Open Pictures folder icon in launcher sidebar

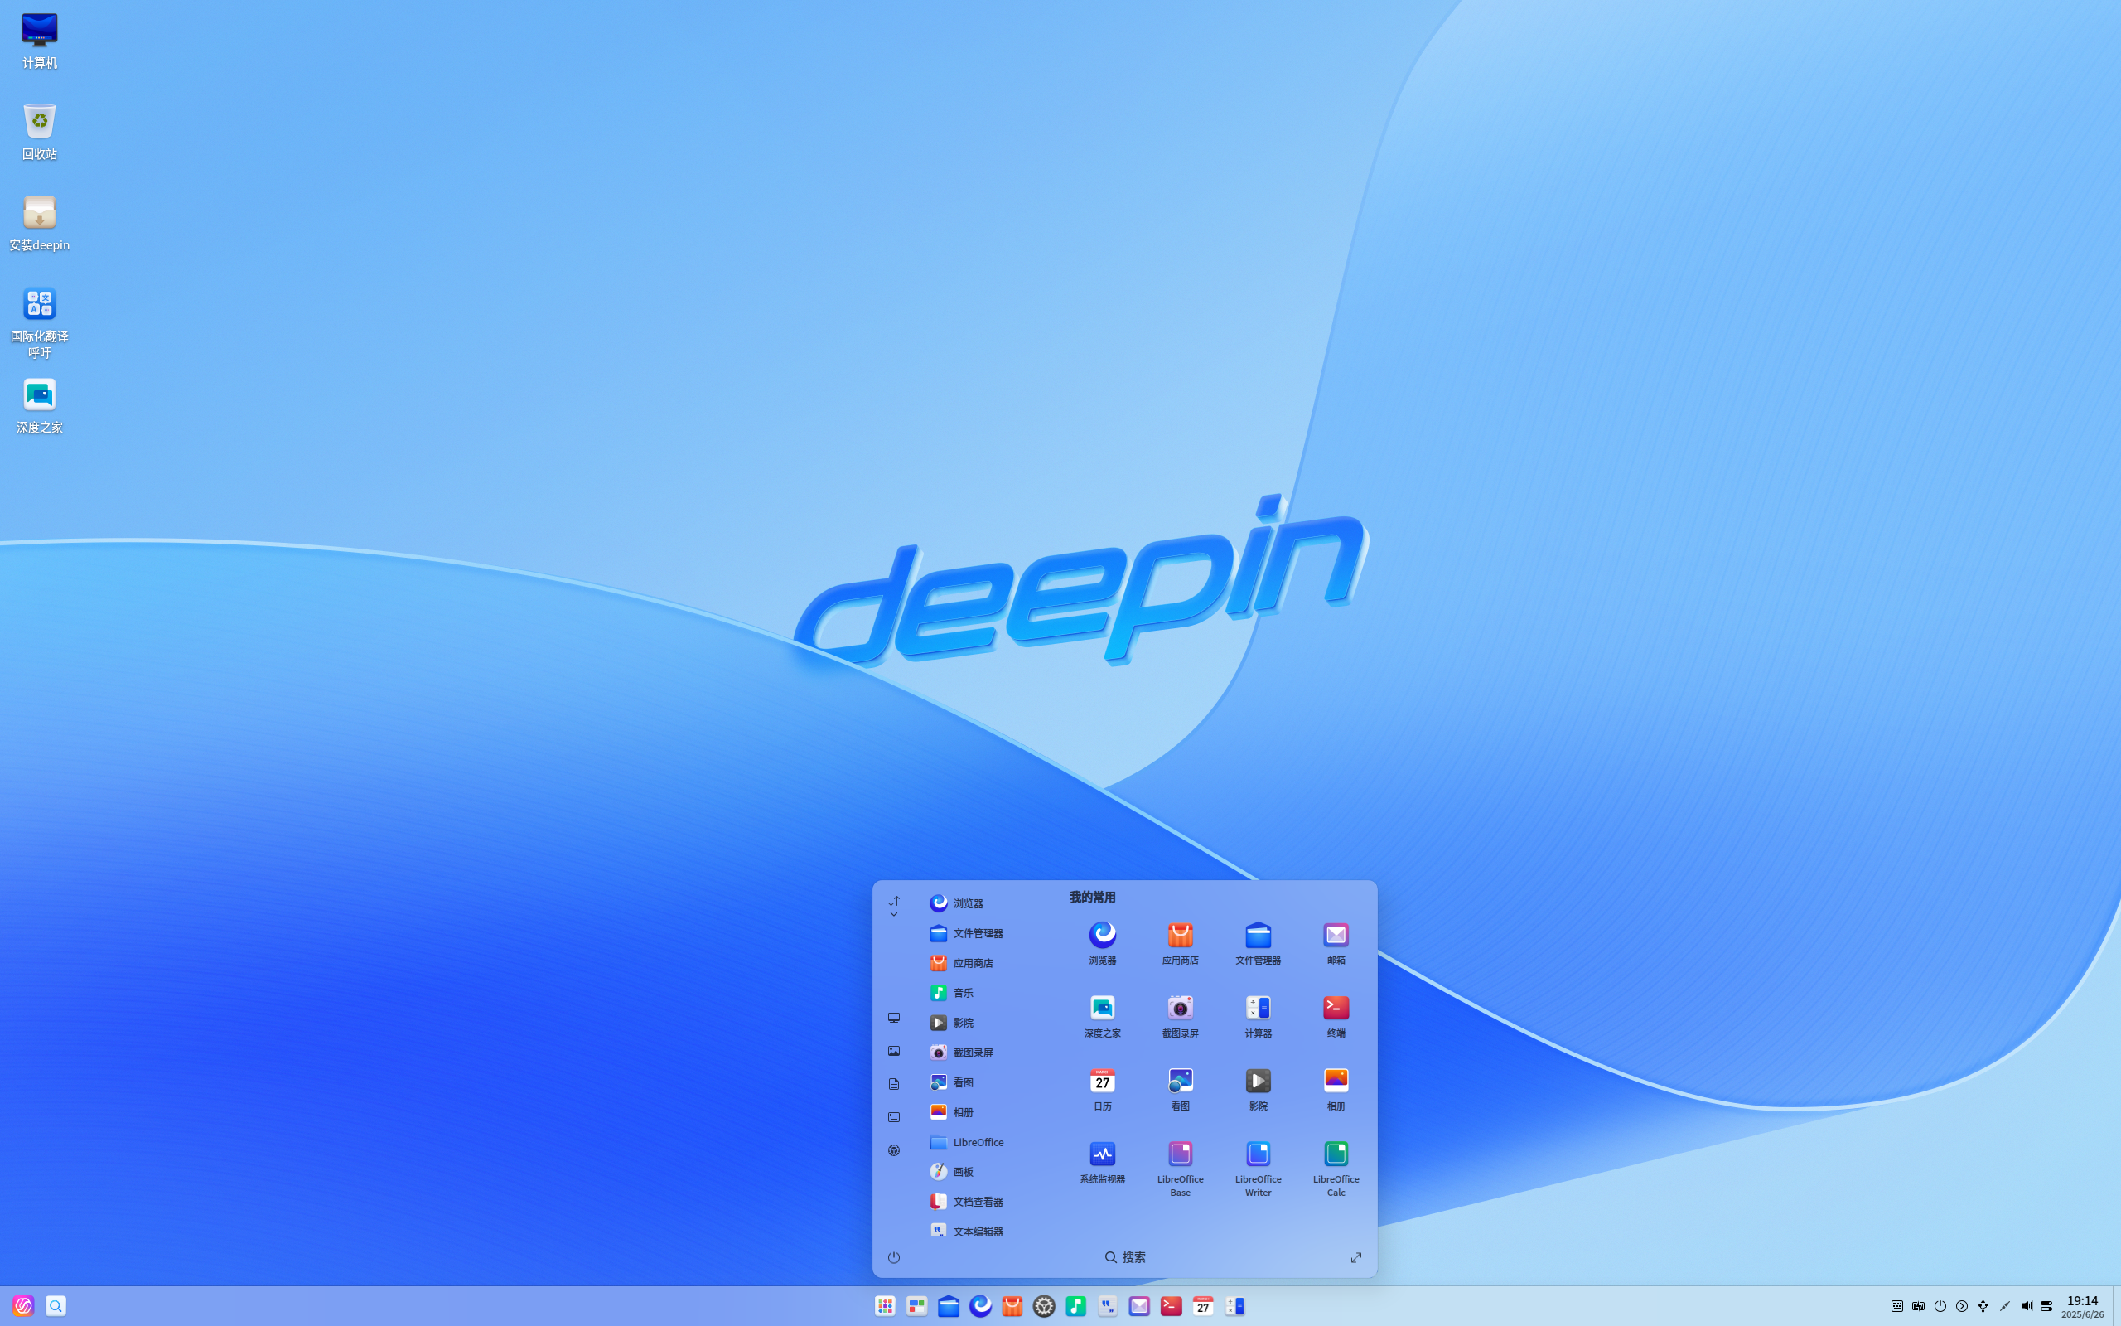893,1051
